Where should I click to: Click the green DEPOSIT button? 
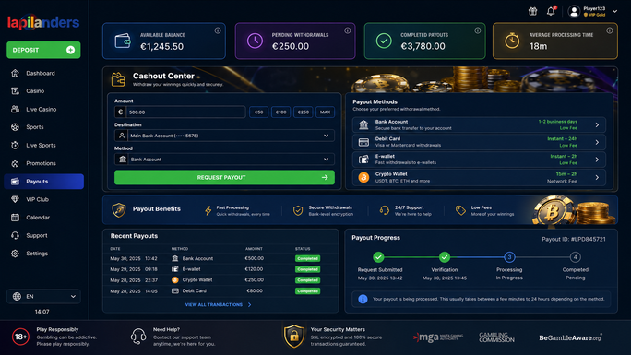point(43,50)
